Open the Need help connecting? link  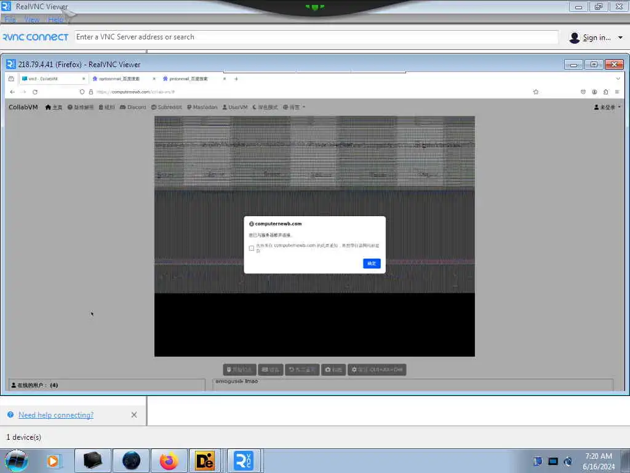pyautogui.click(x=56, y=415)
